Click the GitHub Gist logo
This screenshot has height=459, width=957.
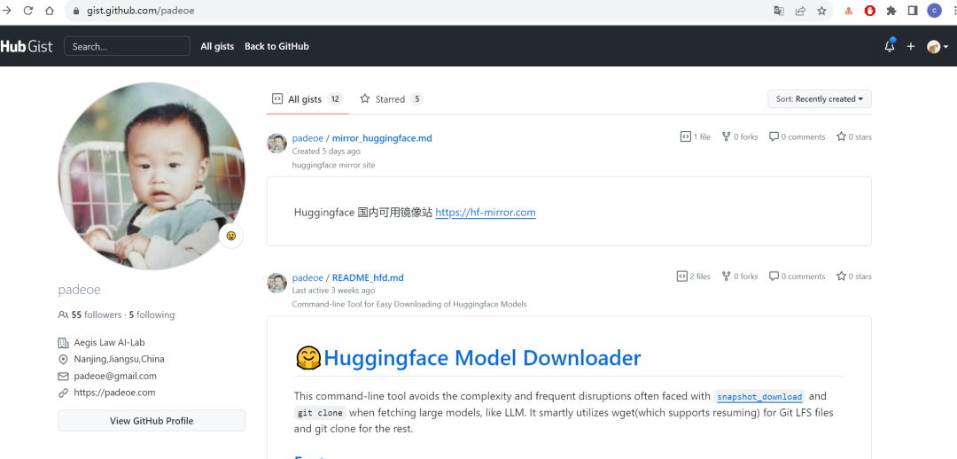click(27, 46)
